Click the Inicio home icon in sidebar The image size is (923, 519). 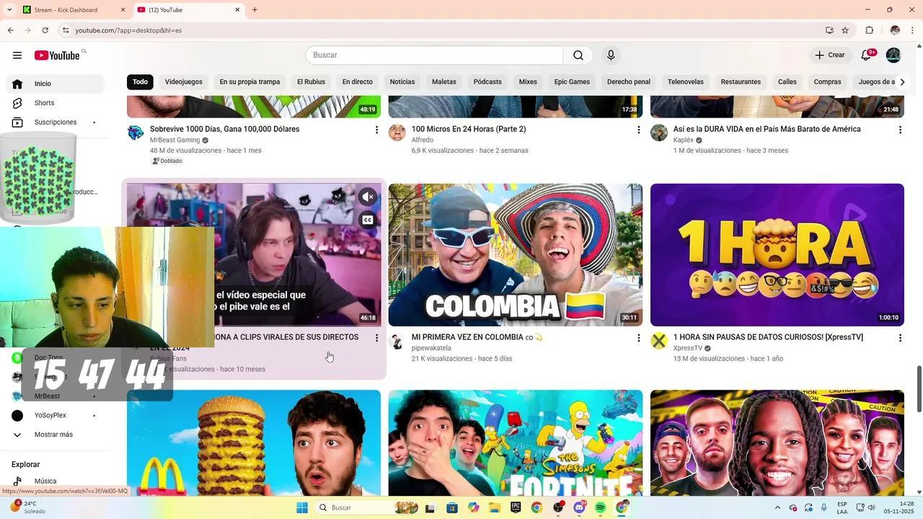[17, 84]
